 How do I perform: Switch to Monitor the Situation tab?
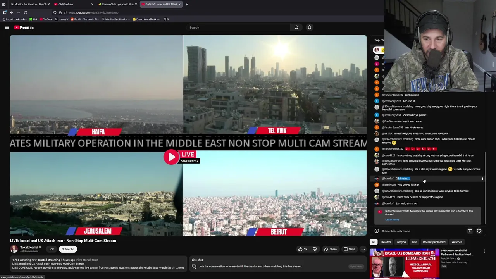(x=30, y=4)
